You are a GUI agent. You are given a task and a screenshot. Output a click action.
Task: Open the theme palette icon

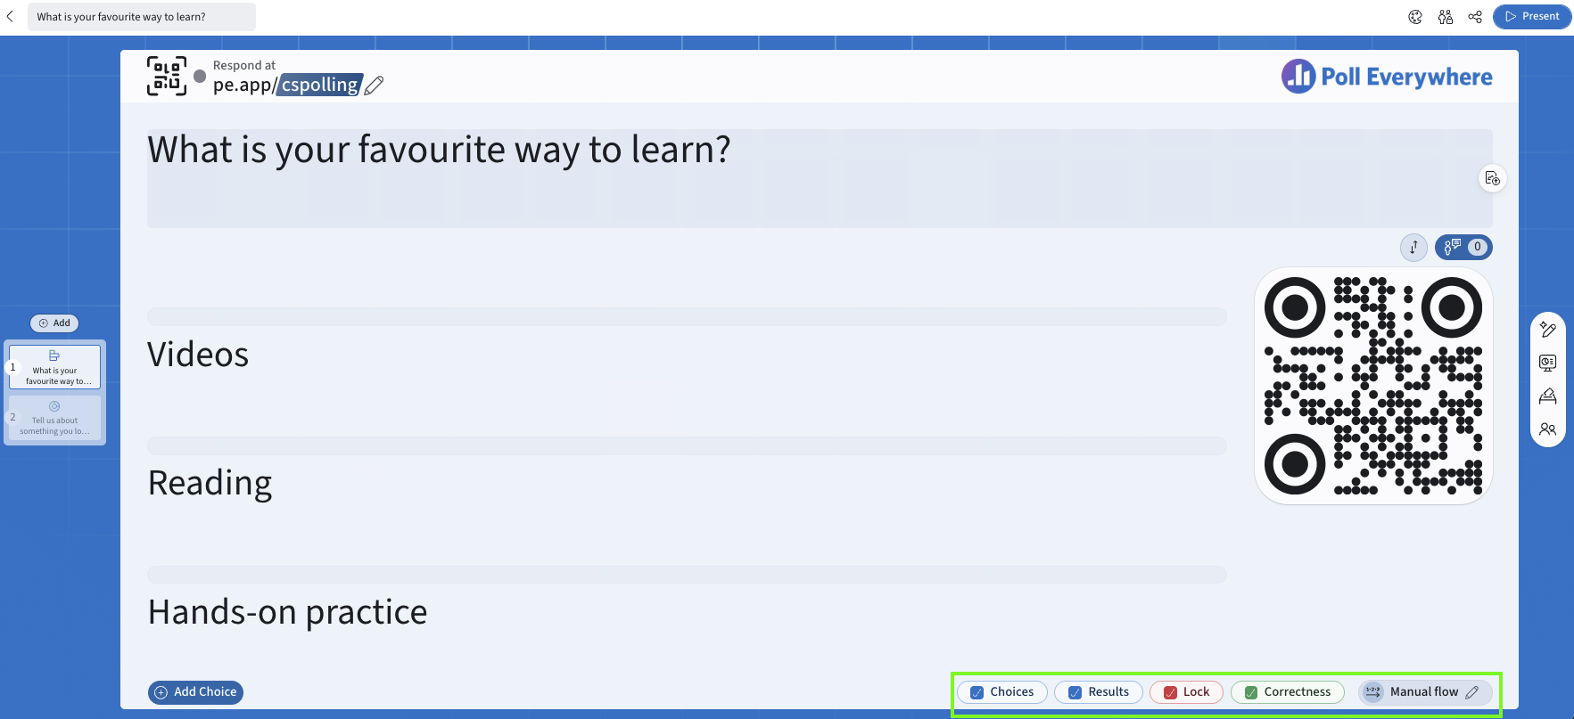1415,17
